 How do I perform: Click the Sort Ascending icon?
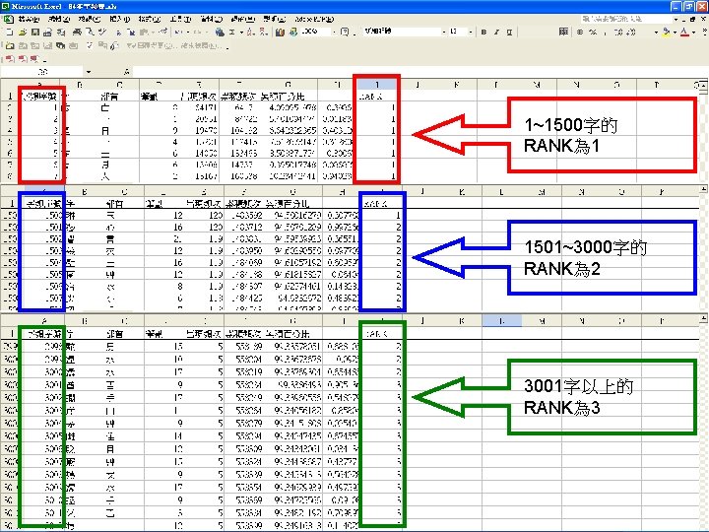[x=250, y=33]
